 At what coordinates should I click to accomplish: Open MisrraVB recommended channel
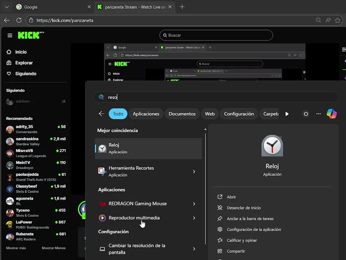click(x=36, y=153)
